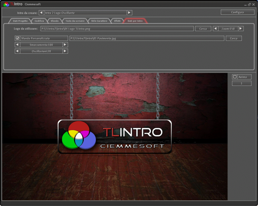Click the TLIntro app icon in title bar

tap(6, 4)
